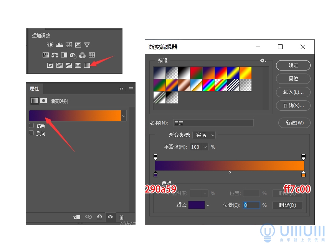The image size is (334, 249).
Task: Enable the 仿色 (Dither) checkbox
Action: tap(31, 126)
